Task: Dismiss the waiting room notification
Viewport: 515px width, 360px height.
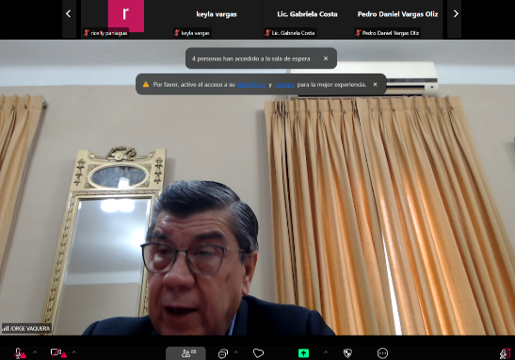Action: (x=326, y=58)
